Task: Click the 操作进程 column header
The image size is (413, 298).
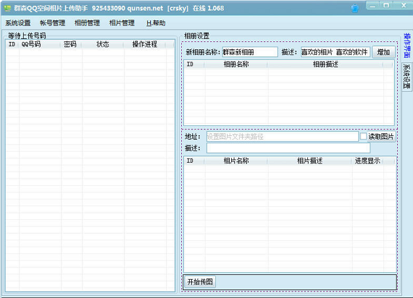Action: pos(144,44)
